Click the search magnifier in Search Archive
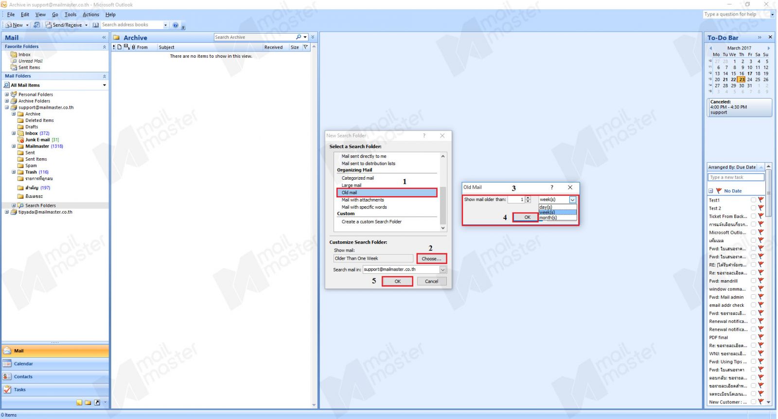 pos(299,37)
